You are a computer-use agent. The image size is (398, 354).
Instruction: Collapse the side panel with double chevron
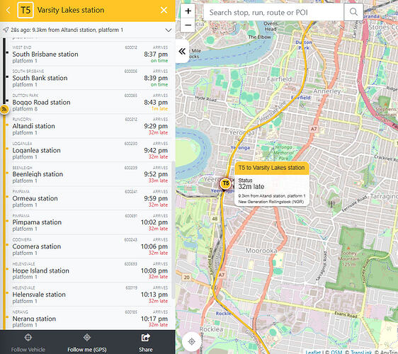coord(182,52)
